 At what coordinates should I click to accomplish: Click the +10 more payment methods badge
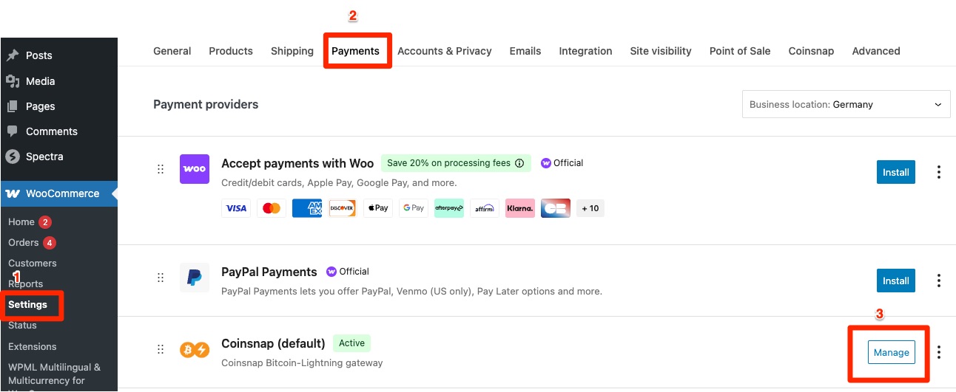[x=590, y=208]
